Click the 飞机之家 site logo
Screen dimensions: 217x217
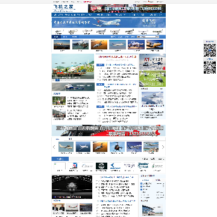64,8
